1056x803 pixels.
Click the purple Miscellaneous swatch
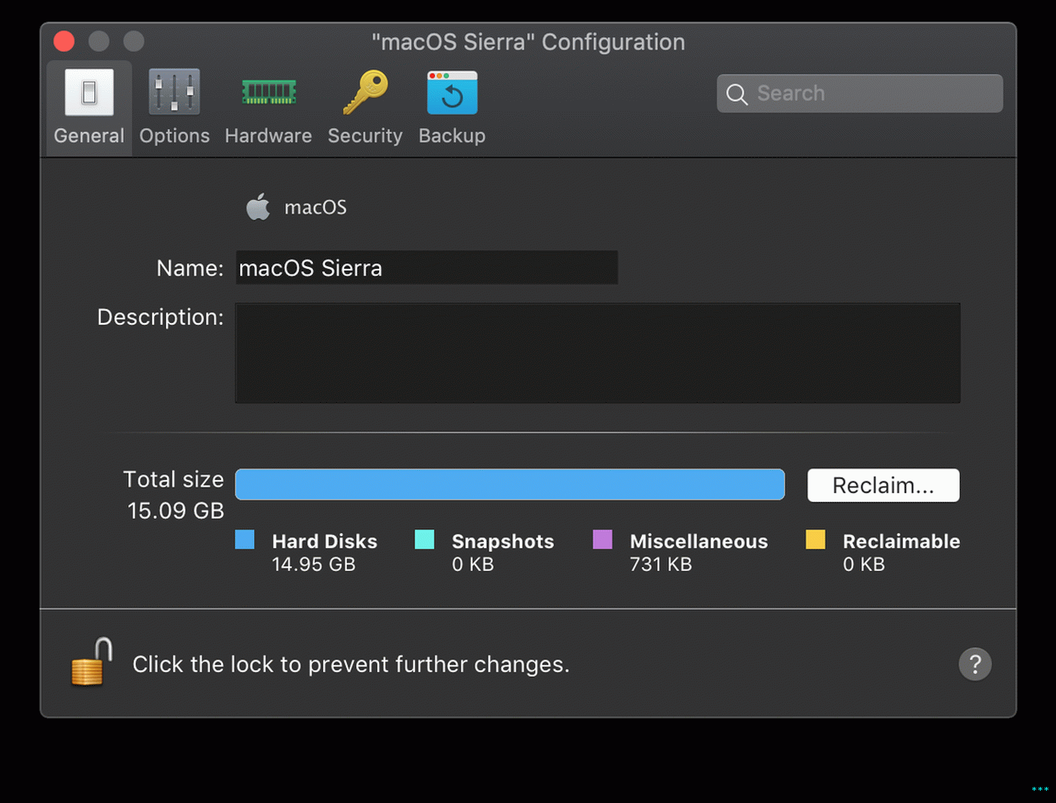[603, 540]
